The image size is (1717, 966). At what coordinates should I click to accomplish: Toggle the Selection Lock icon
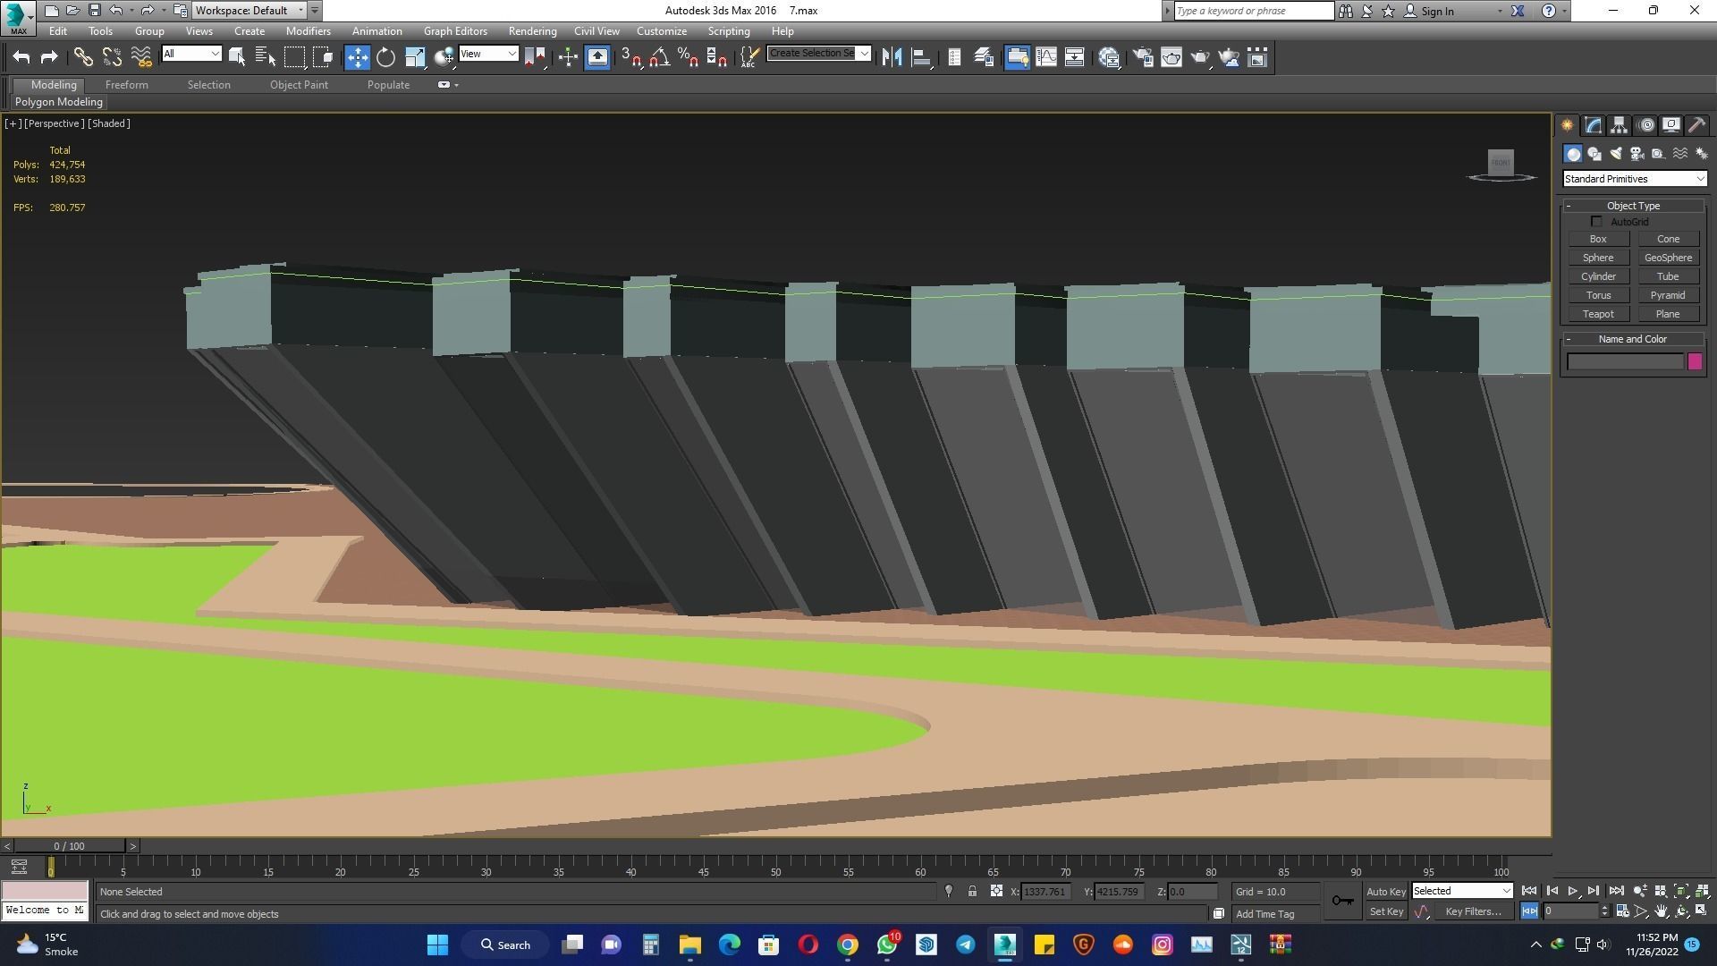pyautogui.click(x=972, y=892)
